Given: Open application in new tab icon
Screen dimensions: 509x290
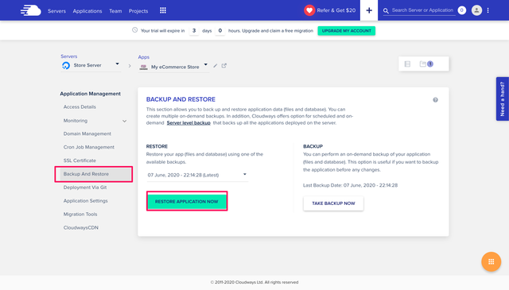Looking at the screenshot, I should [224, 65].
